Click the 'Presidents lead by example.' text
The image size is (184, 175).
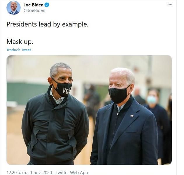click(48, 24)
